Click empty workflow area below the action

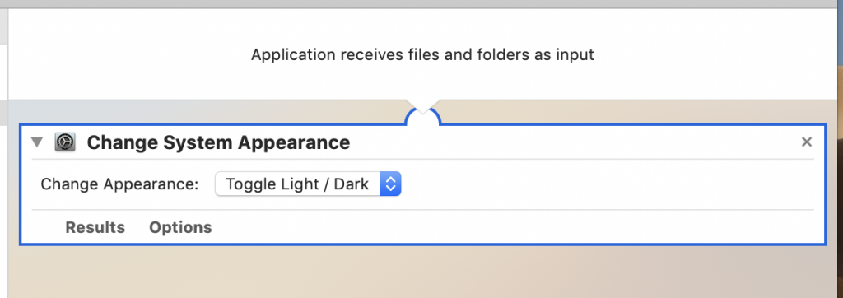[422, 272]
